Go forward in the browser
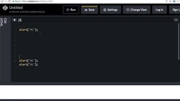Screen dimensions: 180x101 6,1
